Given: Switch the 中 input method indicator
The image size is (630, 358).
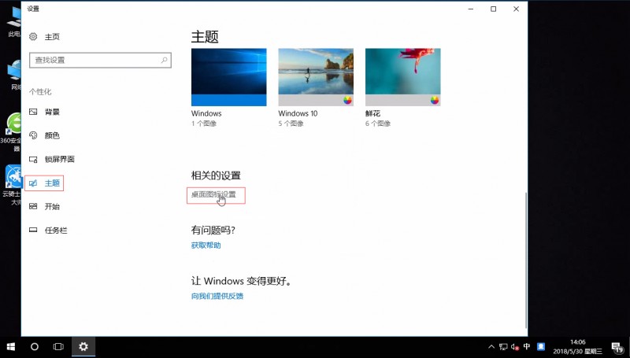Looking at the screenshot, I should coord(527,346).
